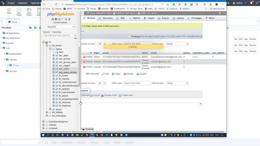Collapse the bd_buses database node

click(47, 45)
